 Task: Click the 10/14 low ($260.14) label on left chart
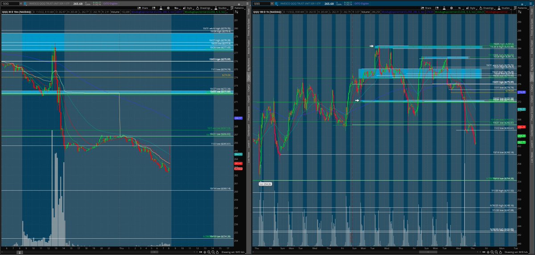click(x=220, y=189)
